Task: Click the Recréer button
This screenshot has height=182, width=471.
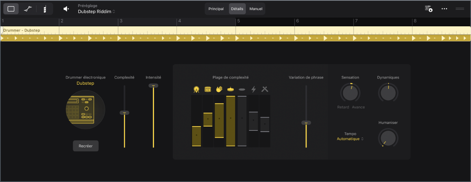Action: click(x=86, y=146)
